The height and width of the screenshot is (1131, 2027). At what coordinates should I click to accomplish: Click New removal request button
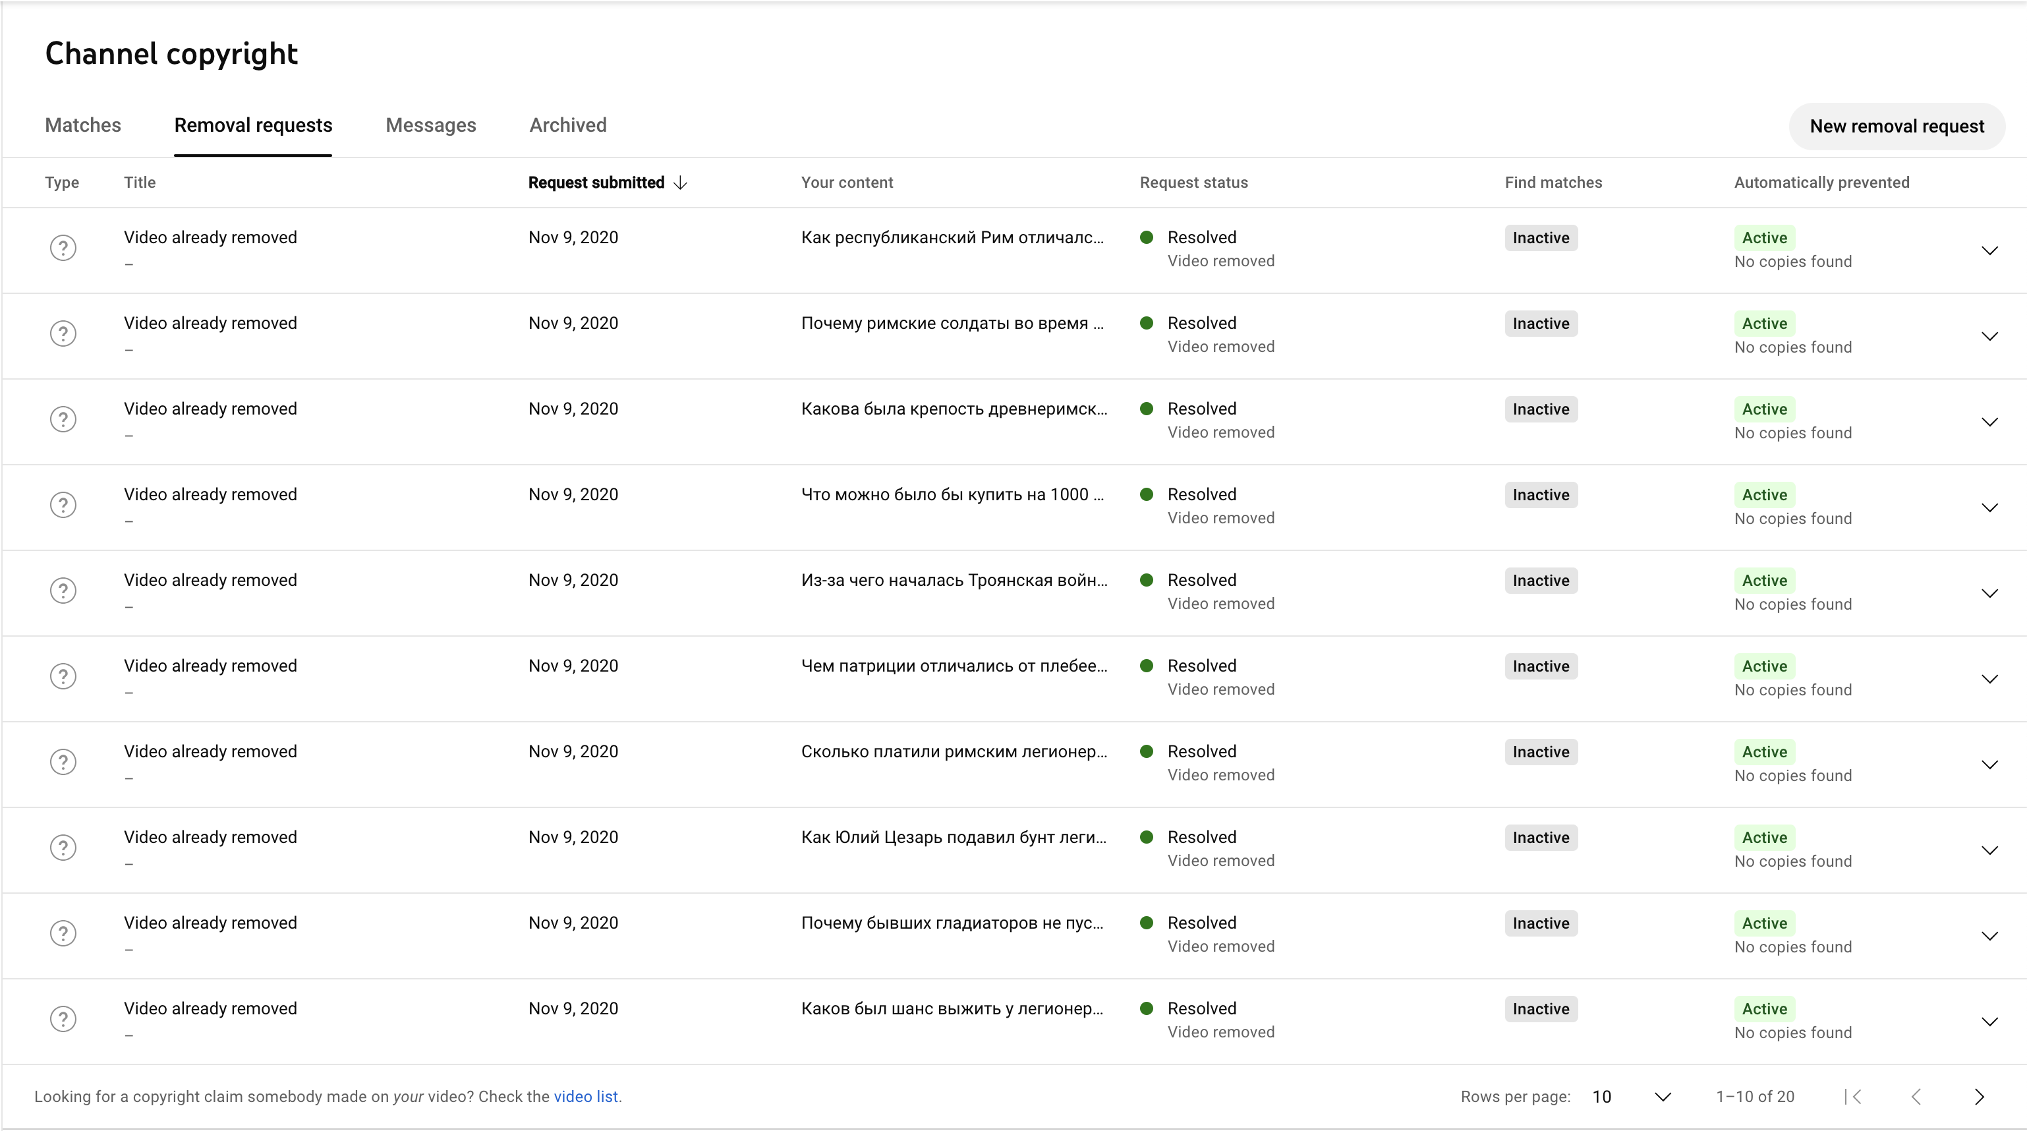1897,126
